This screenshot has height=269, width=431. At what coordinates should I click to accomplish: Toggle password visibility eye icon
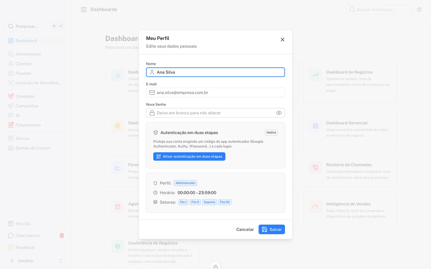[279, 113]
